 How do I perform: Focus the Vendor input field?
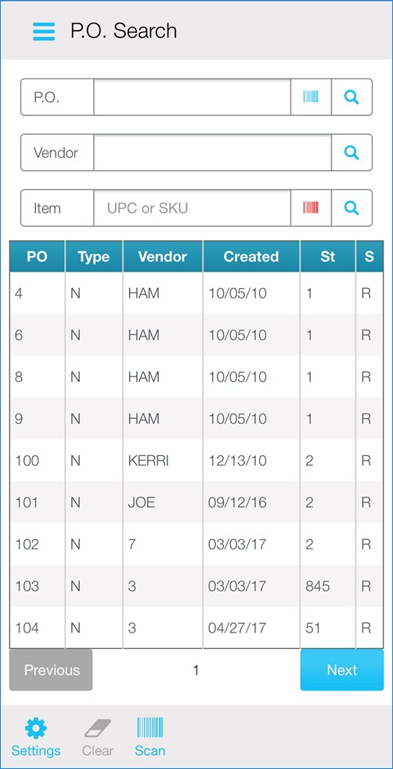pyautogui.click(x=213, y=152)
